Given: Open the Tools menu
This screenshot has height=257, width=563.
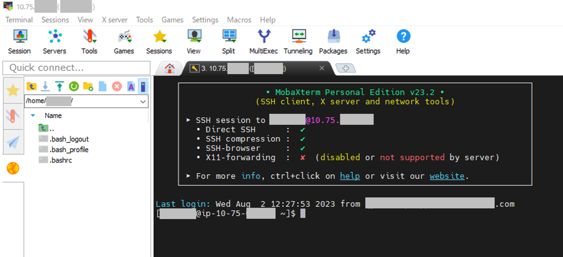Looking at the screenshot, I should [145, 20].
